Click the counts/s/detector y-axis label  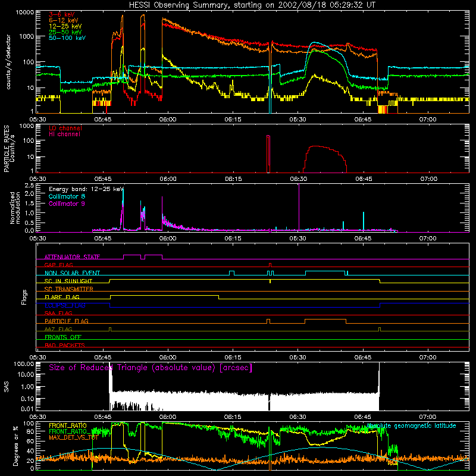[x=8, y=62]
